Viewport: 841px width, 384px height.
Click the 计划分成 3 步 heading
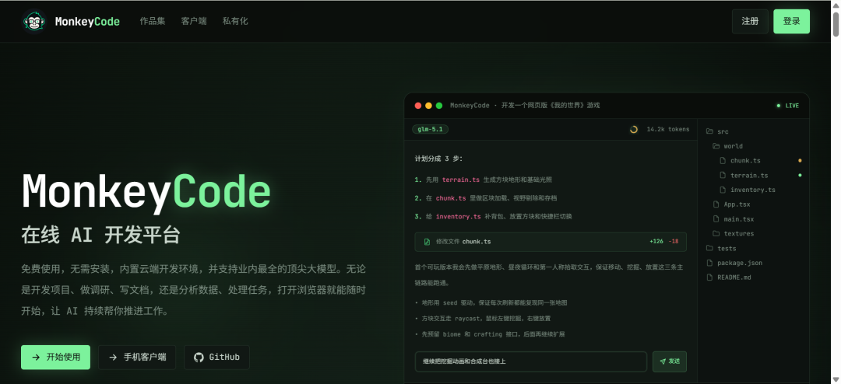tap(438, 159)
